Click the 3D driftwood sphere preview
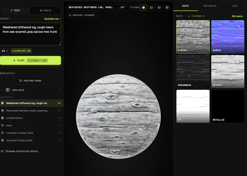Viewport: 247px width, 176px height. (x=118, y=117)
